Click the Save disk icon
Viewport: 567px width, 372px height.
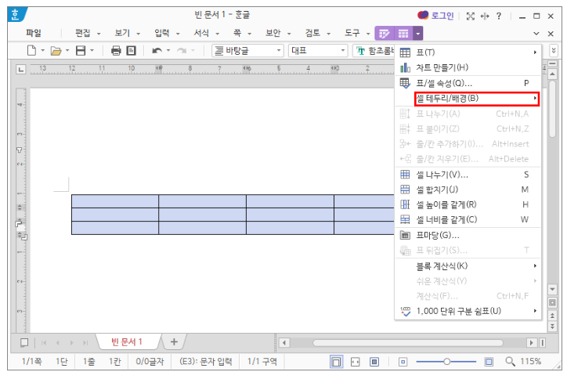pos(79,50)
